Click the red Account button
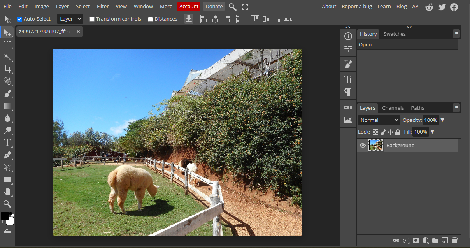This screenshot has height=248, width=470. click(189, 6)
